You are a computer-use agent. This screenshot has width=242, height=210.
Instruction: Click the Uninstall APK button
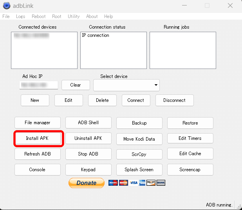88,138
